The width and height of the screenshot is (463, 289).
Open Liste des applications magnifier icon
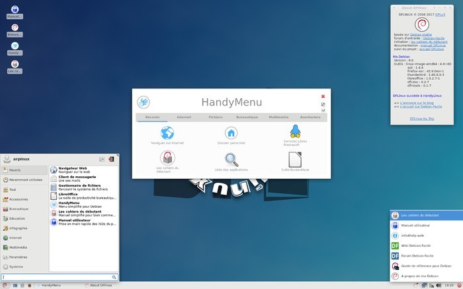[231, 159]
